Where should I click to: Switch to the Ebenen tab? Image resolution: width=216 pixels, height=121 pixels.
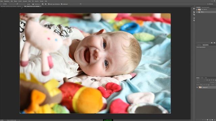[x=198, y=78]
